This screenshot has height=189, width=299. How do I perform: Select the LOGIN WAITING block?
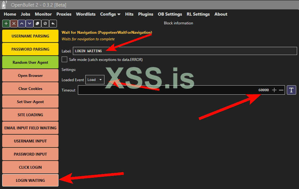coord(30,180)
